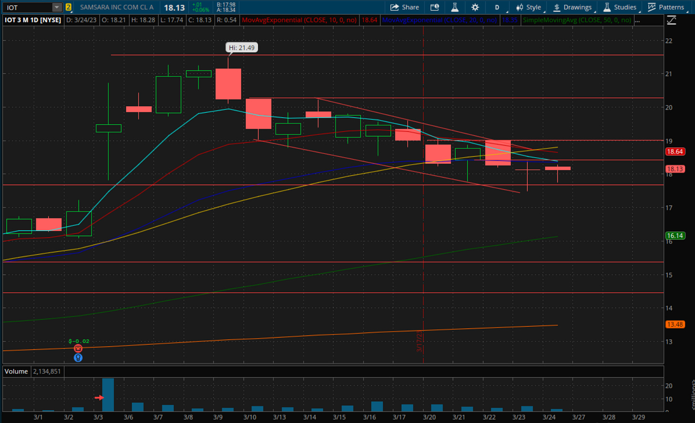Open the IOT symbol selector dropdown arrow
Viewport: 695px width, 423px height.
tap(57, 7)
